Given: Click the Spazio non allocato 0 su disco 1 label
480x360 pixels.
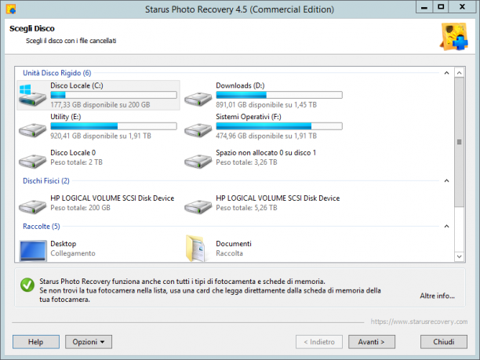Looking at the screenshot, I should click(x=266, y=152).
